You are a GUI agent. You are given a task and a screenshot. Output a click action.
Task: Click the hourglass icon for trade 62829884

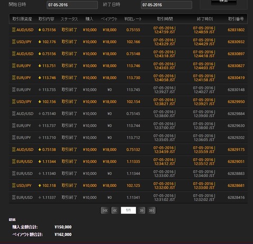[14, 114]
